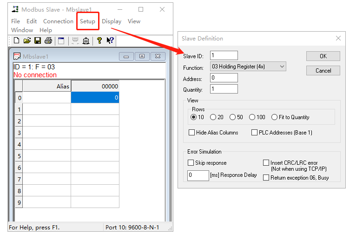Screen dimensions: 356x235
Task: Close the Slave Definition dialog
Action: pos(338,38)
